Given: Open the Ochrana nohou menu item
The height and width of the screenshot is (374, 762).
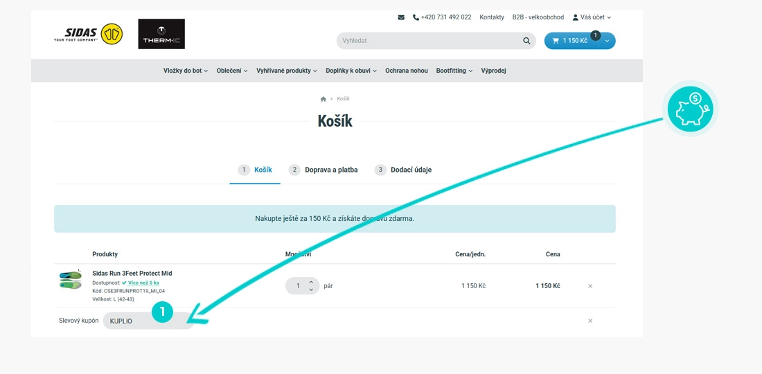Looking at the screenshot, I should coord(407,71).
